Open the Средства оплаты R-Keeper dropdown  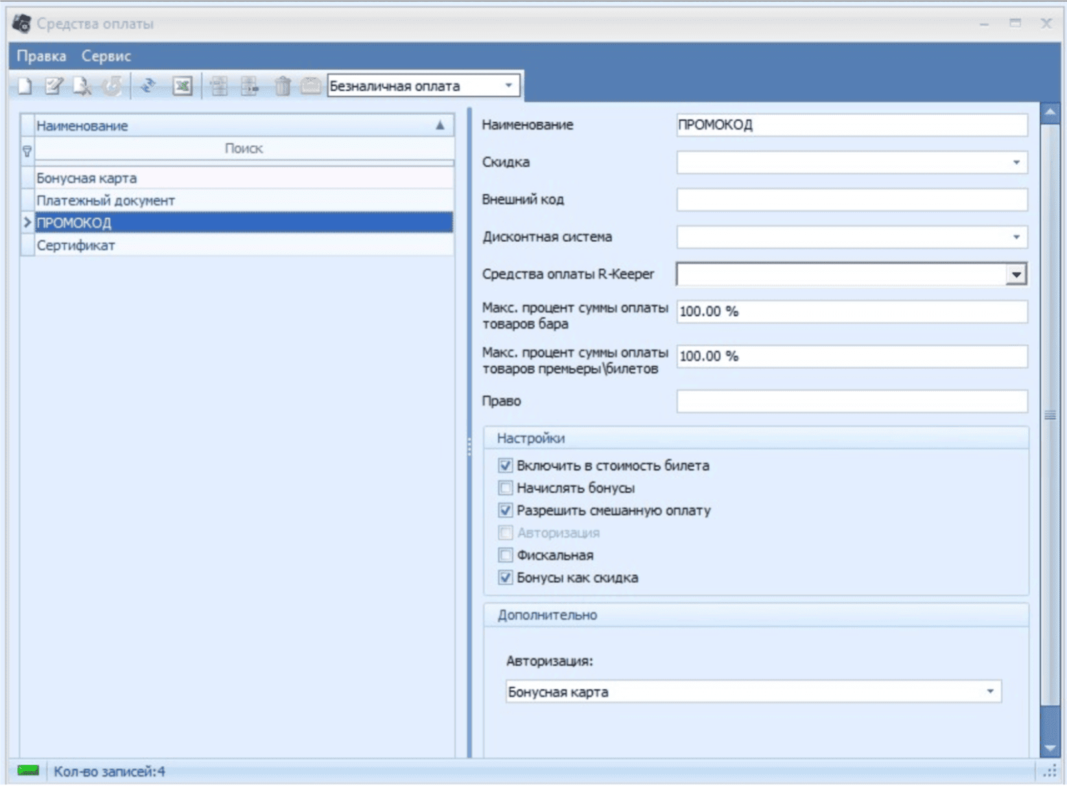(x=1016, y=275)
